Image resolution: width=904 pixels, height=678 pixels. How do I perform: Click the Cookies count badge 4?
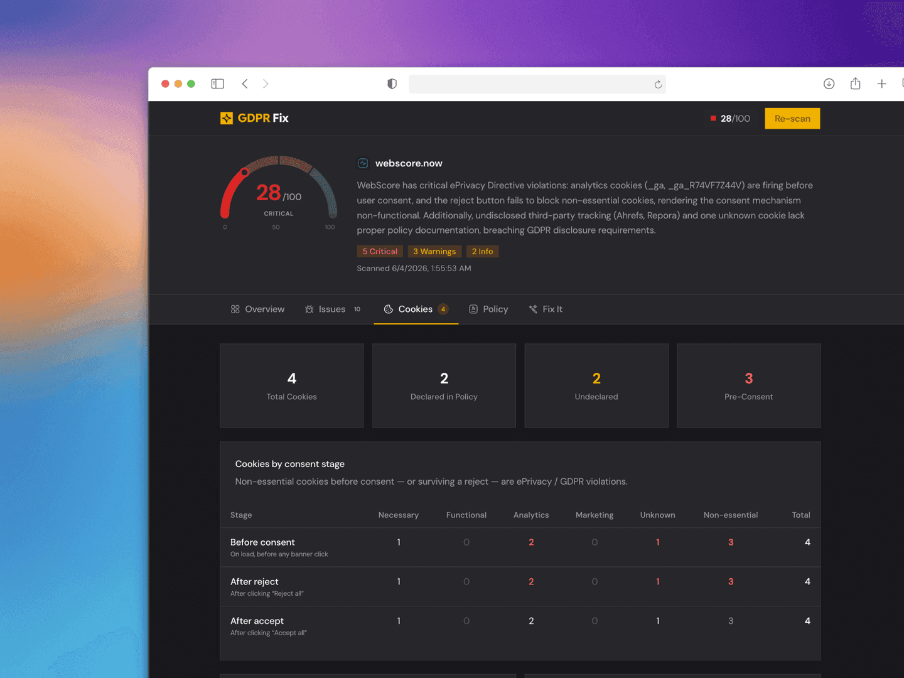tap(443, 309)
